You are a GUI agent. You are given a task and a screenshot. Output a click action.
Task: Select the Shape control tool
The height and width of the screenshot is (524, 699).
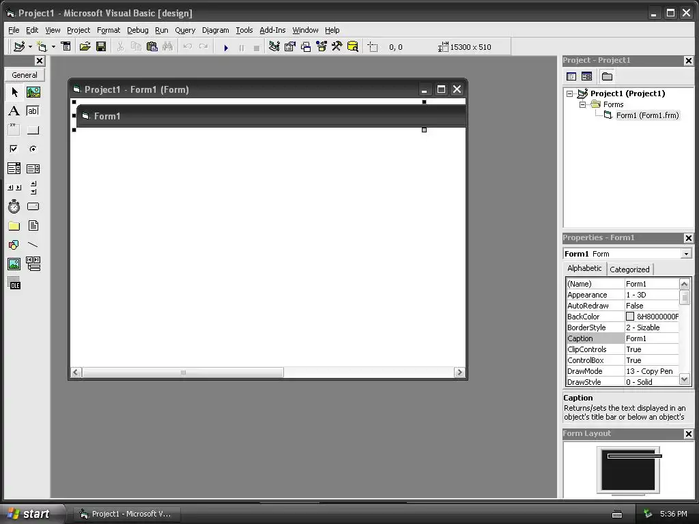tap(14, 245)
